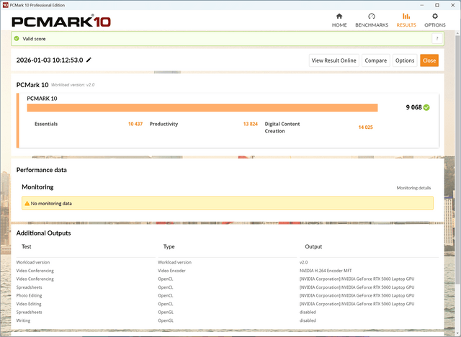Click NVIDIA H.264 Encoder MFT output
Image resolution: width=461 pixels, height=337 pixels.
click(x=326, y=271)
